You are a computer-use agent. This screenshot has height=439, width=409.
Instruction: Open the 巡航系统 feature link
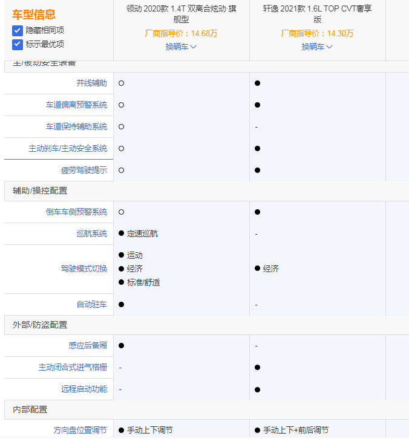91,233
